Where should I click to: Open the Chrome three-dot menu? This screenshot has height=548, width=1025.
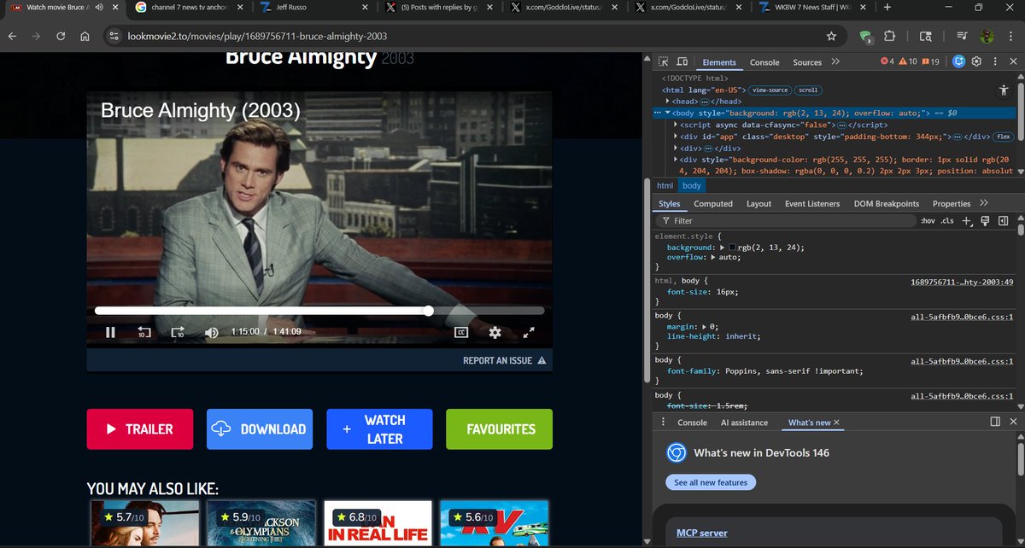coord(1010,37)
